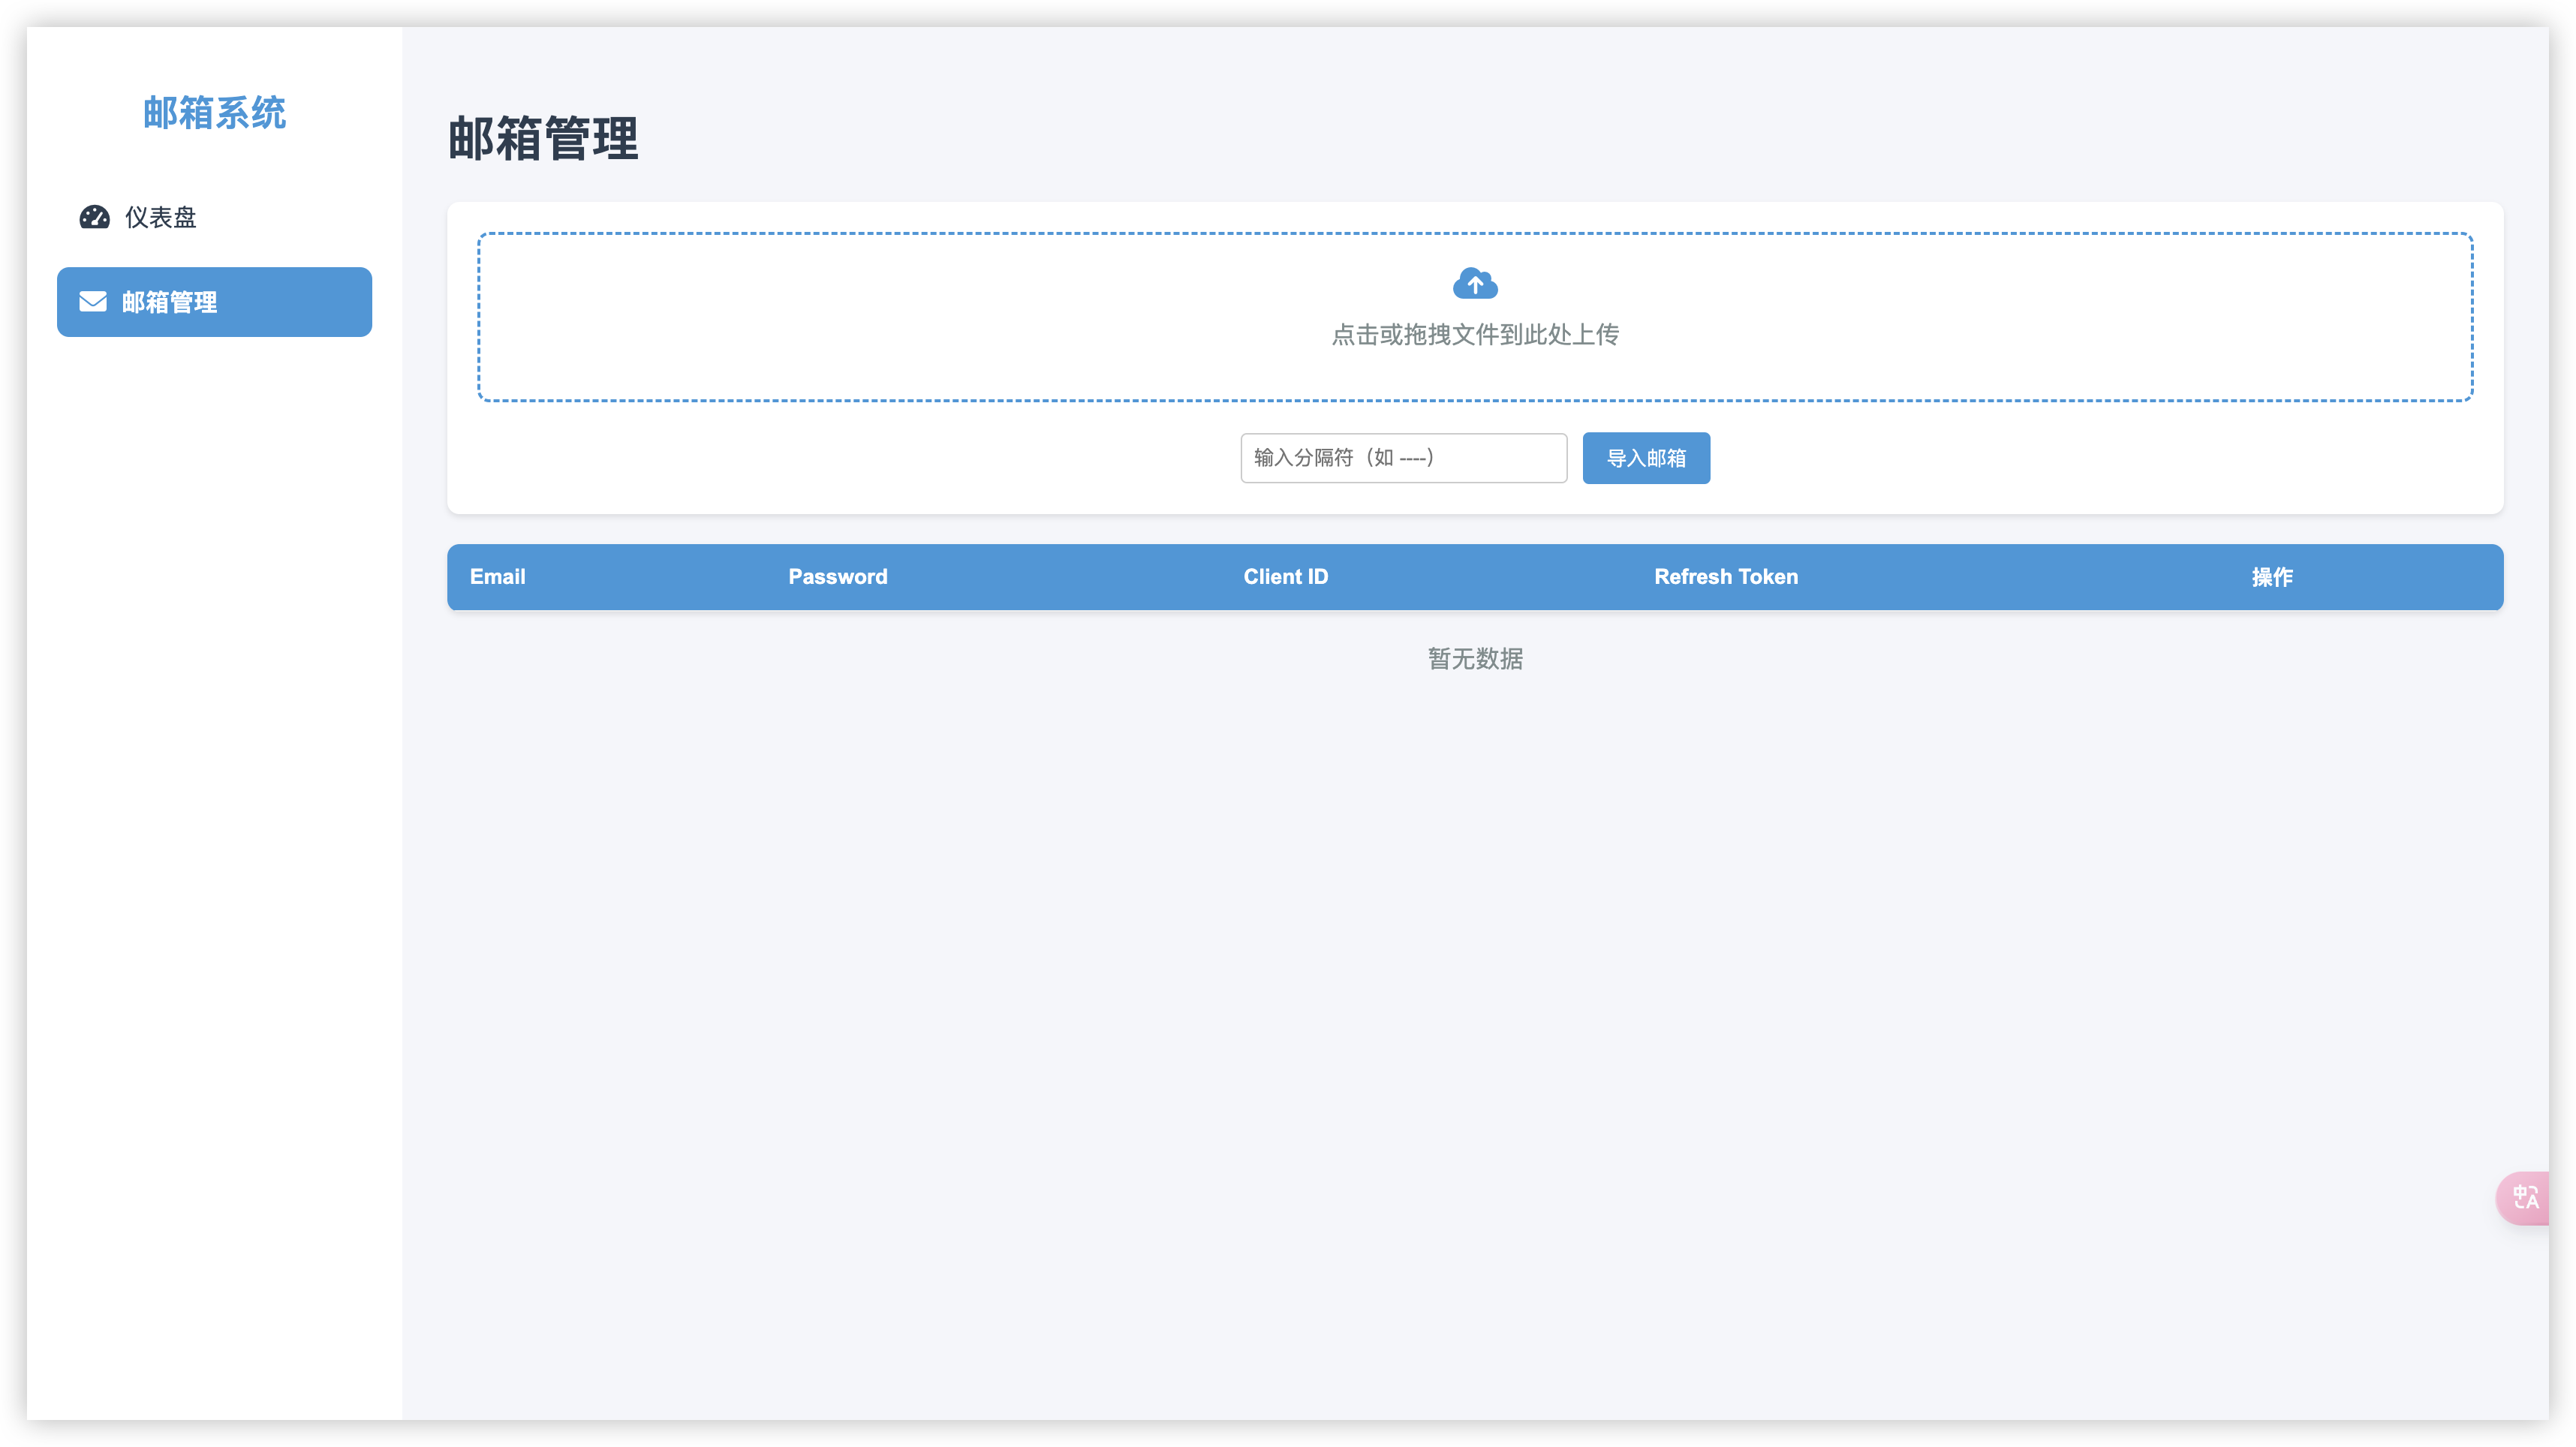
Task: Click the dashboard gauge icon beside 仪表盘
Action: 93,217
